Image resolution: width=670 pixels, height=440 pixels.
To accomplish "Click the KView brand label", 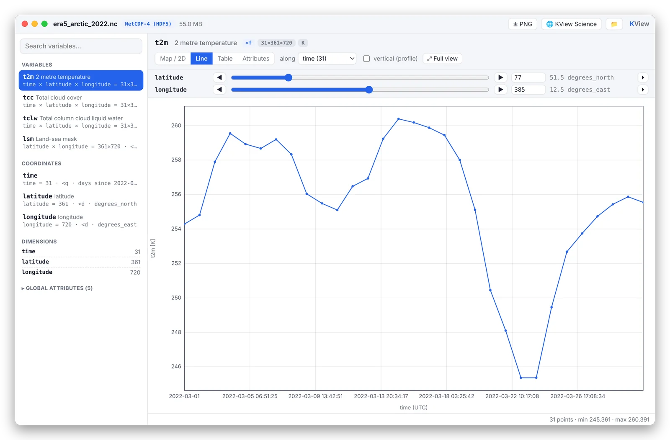I will point(639,24).
